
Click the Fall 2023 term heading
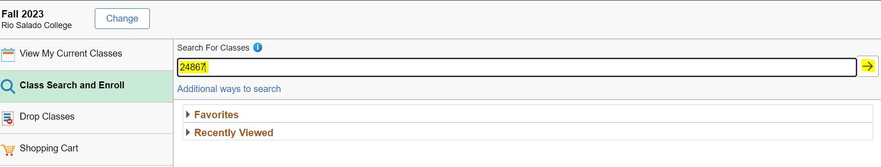[x=23, y=14]
